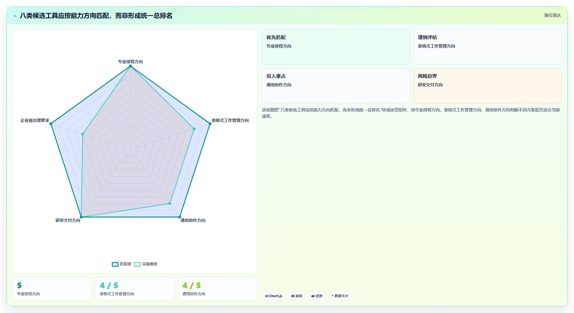574x313 pixels.
Task: Select the 进度 tag chip
Action: coord(317,296)
